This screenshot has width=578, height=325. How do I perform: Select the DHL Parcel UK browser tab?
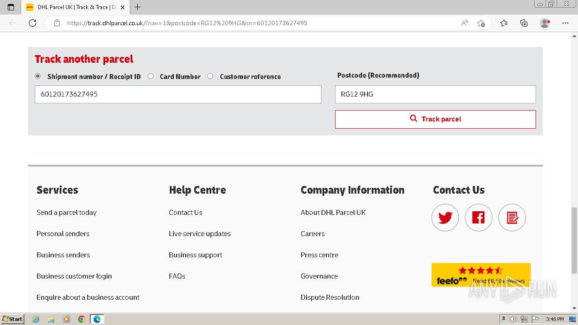[76, 7]
